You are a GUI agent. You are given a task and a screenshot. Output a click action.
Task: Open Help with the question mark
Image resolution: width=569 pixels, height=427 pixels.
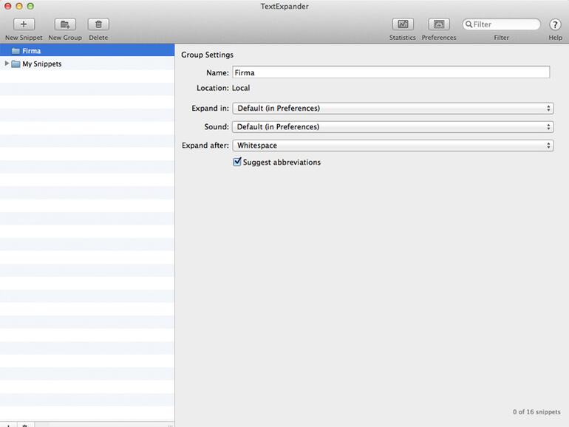coord(555,24)
